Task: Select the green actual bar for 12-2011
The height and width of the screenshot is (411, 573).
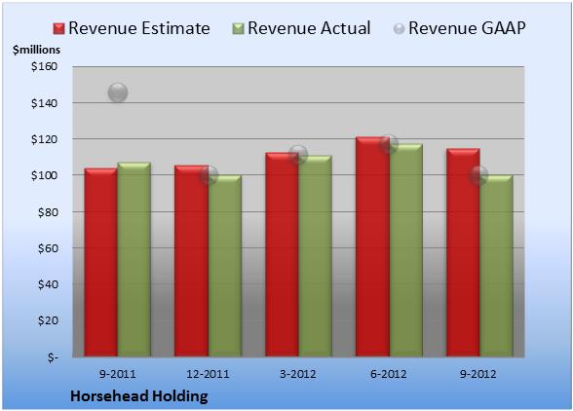Action: (225, 266)
